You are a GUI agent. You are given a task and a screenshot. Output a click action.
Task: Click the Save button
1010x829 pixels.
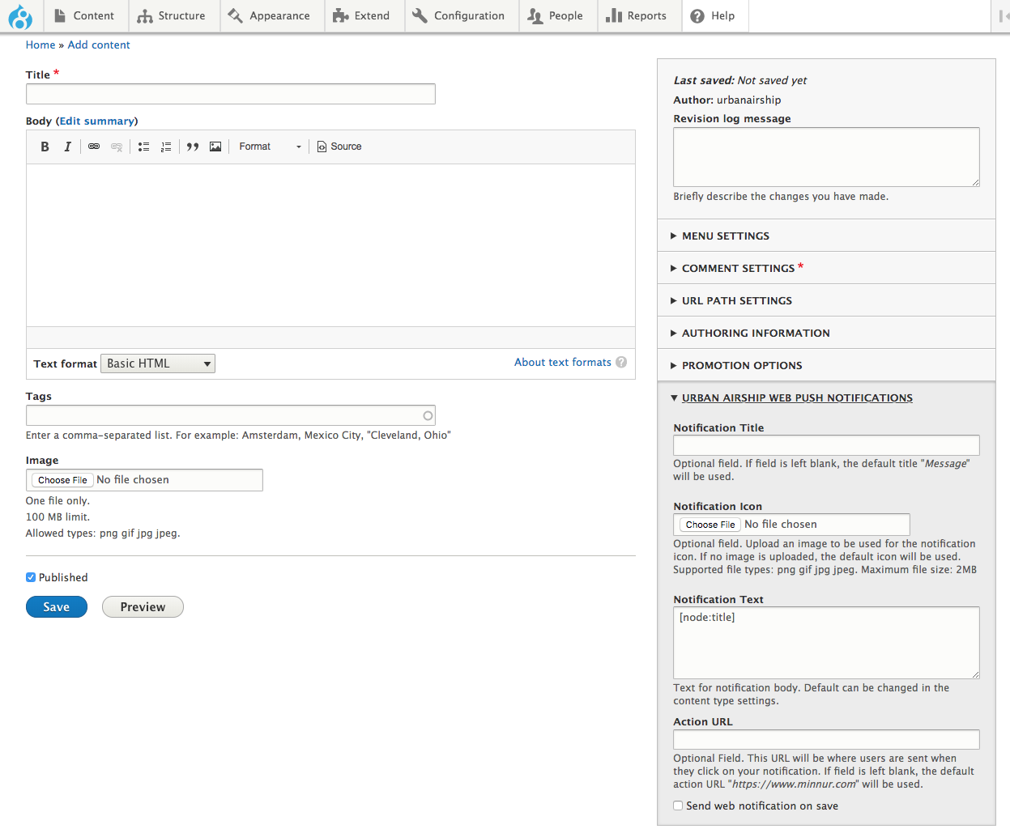click(56, 606)
